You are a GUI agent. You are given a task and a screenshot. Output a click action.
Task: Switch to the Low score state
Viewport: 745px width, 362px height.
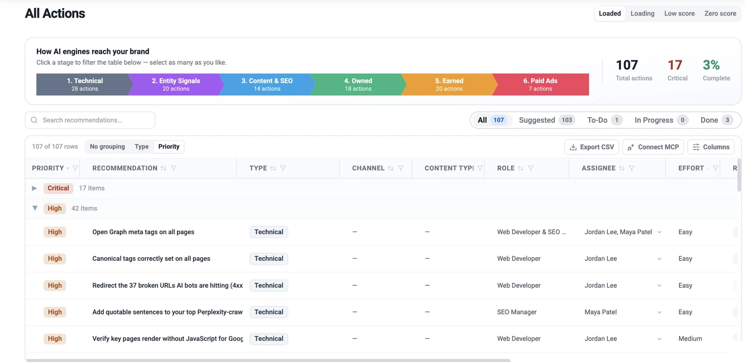click(x=680, y=14)
